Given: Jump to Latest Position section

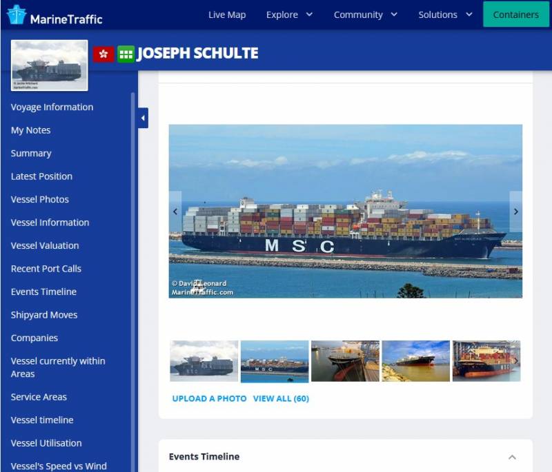Looking at the screenshot, I should click(41, 176).
